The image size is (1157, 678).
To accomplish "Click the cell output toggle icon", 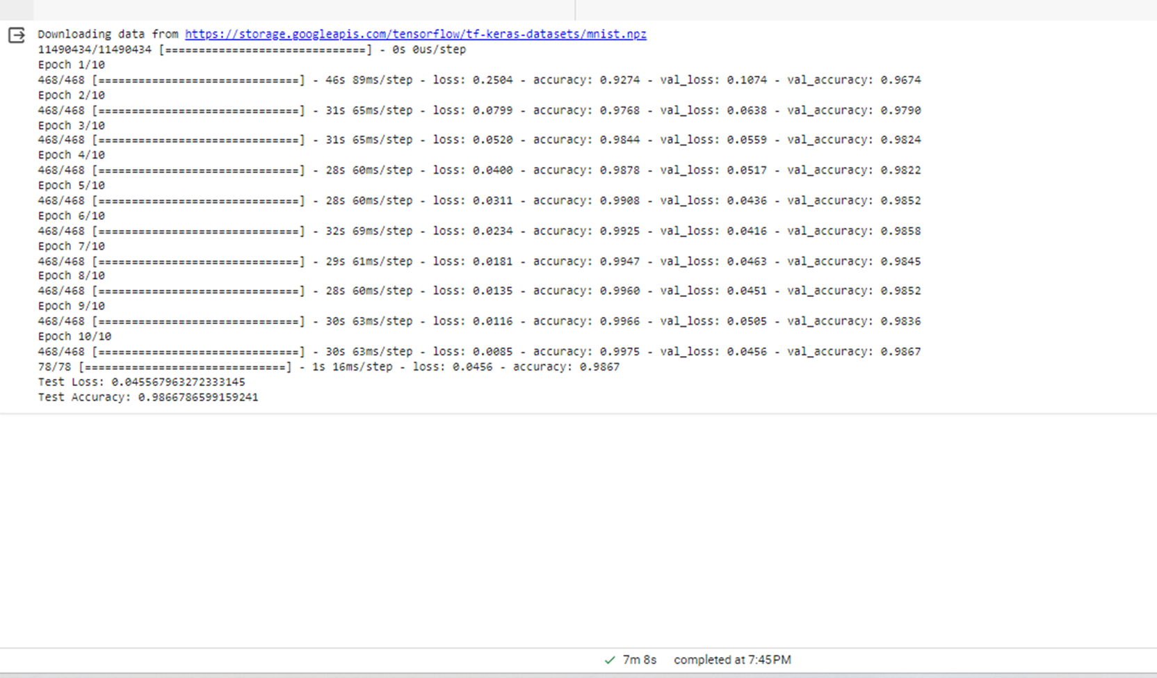I will click(17, 35).
